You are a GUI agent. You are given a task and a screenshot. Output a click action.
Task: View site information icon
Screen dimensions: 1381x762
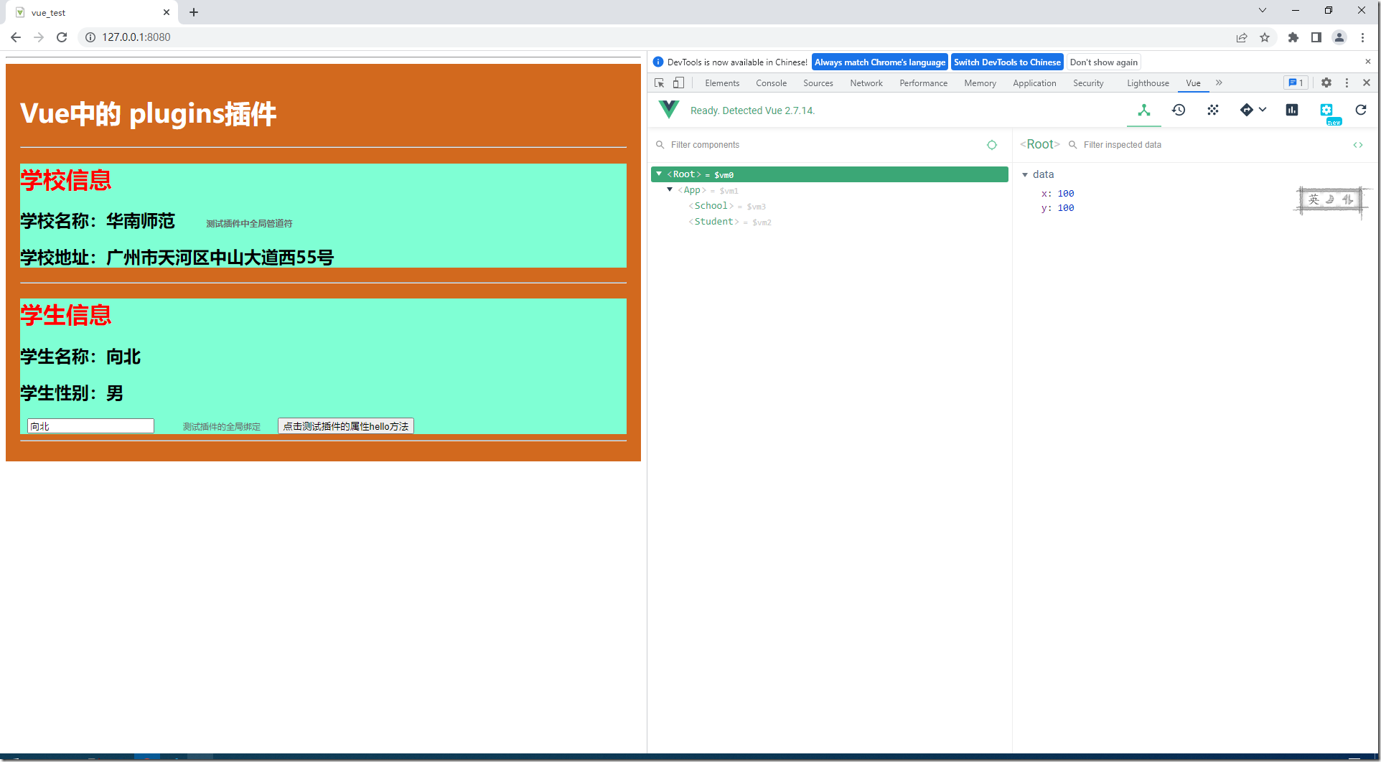point(90,37)
